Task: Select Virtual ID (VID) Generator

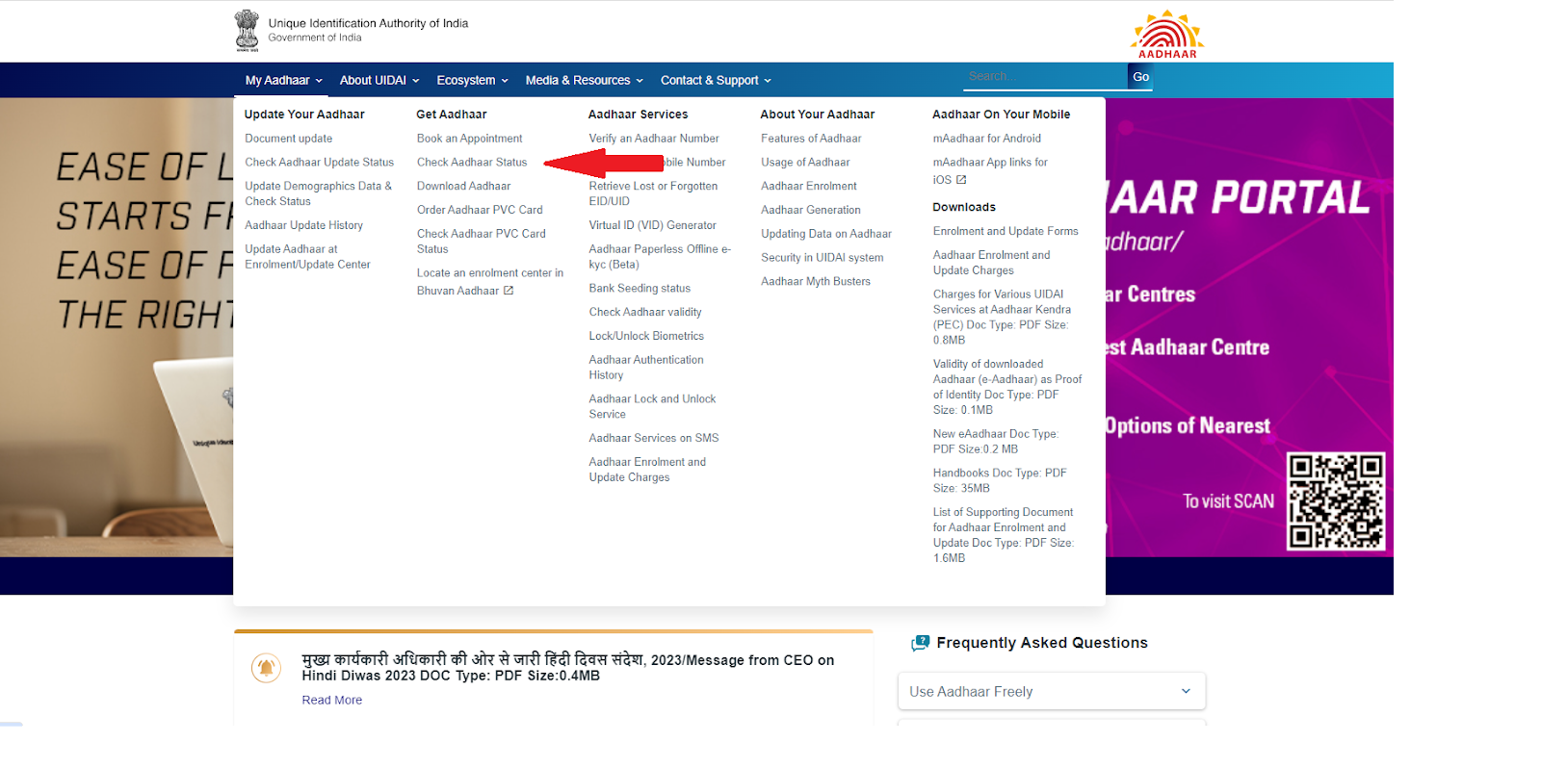Action: [x=652, y=225]
